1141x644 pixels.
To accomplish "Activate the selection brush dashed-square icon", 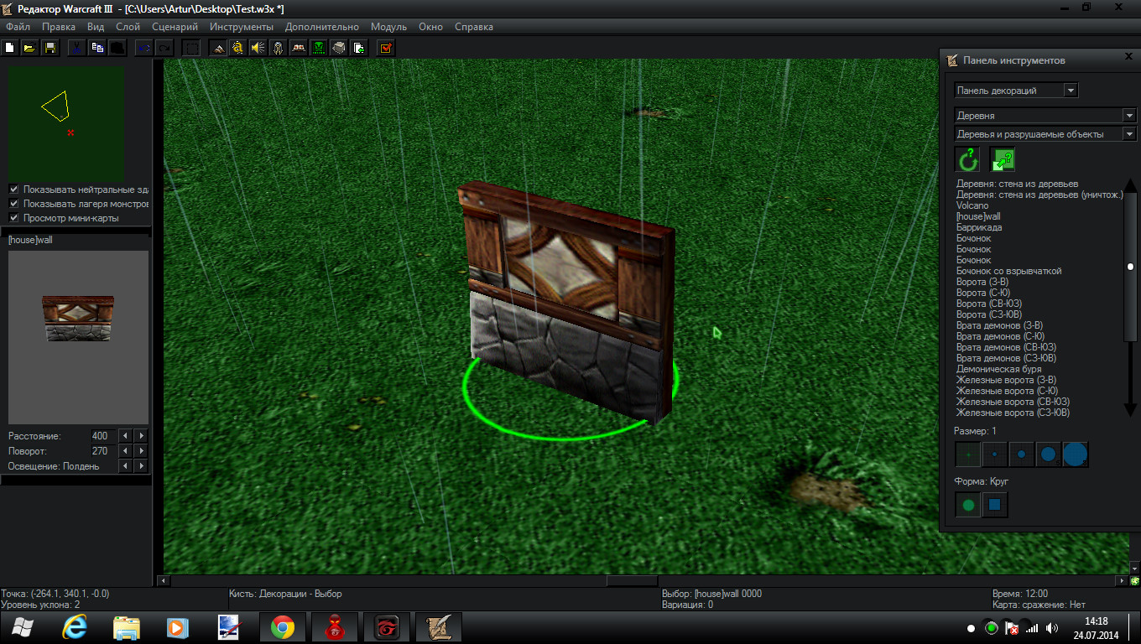I will [192, 48].
